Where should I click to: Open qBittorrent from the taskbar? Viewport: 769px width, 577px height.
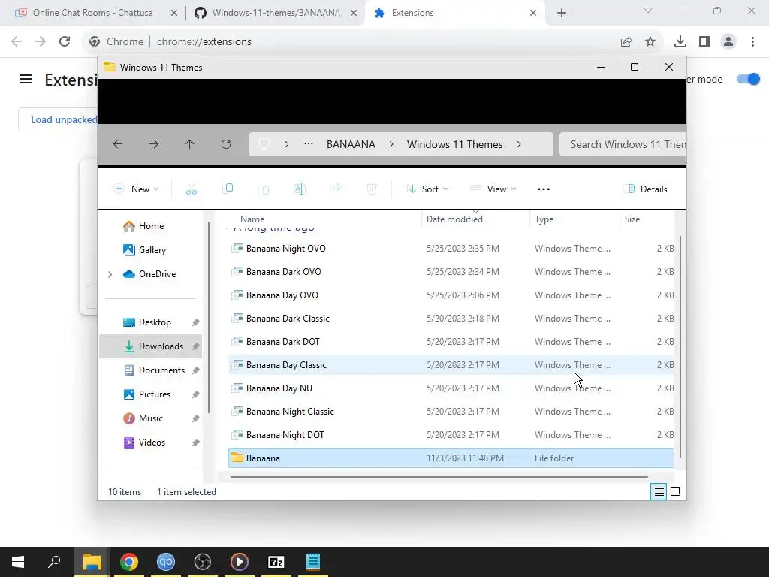[x=166, y=562]
